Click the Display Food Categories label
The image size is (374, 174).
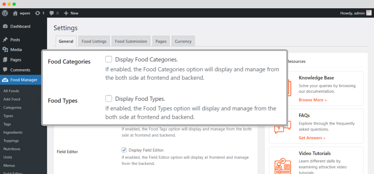146,59
